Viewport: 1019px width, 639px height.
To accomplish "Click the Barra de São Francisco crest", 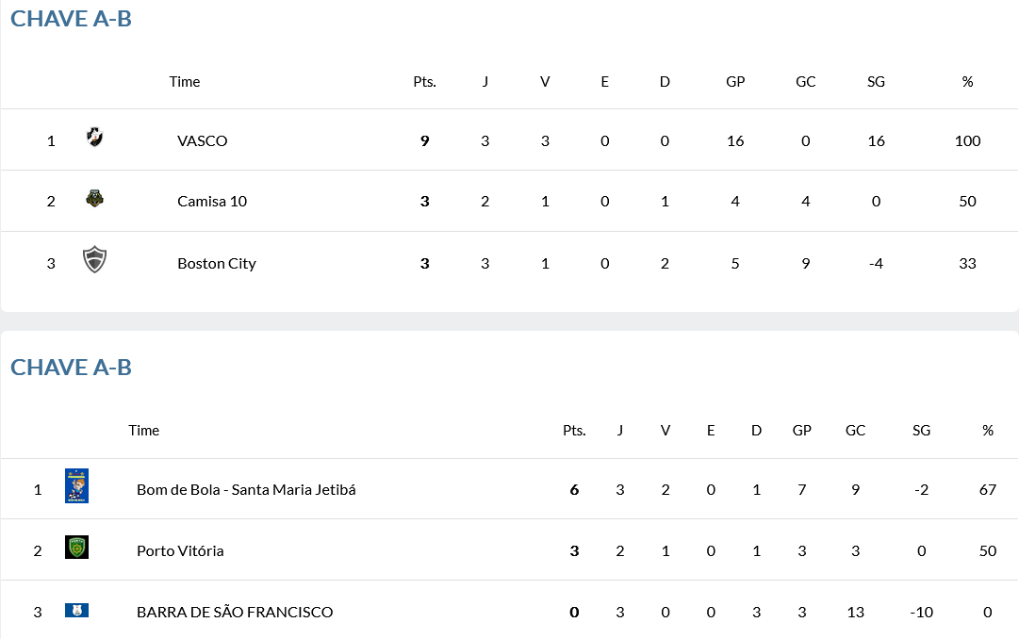I will click(76, 611).
